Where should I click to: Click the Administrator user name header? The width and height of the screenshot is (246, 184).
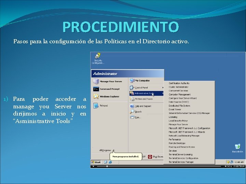(105, 74)
